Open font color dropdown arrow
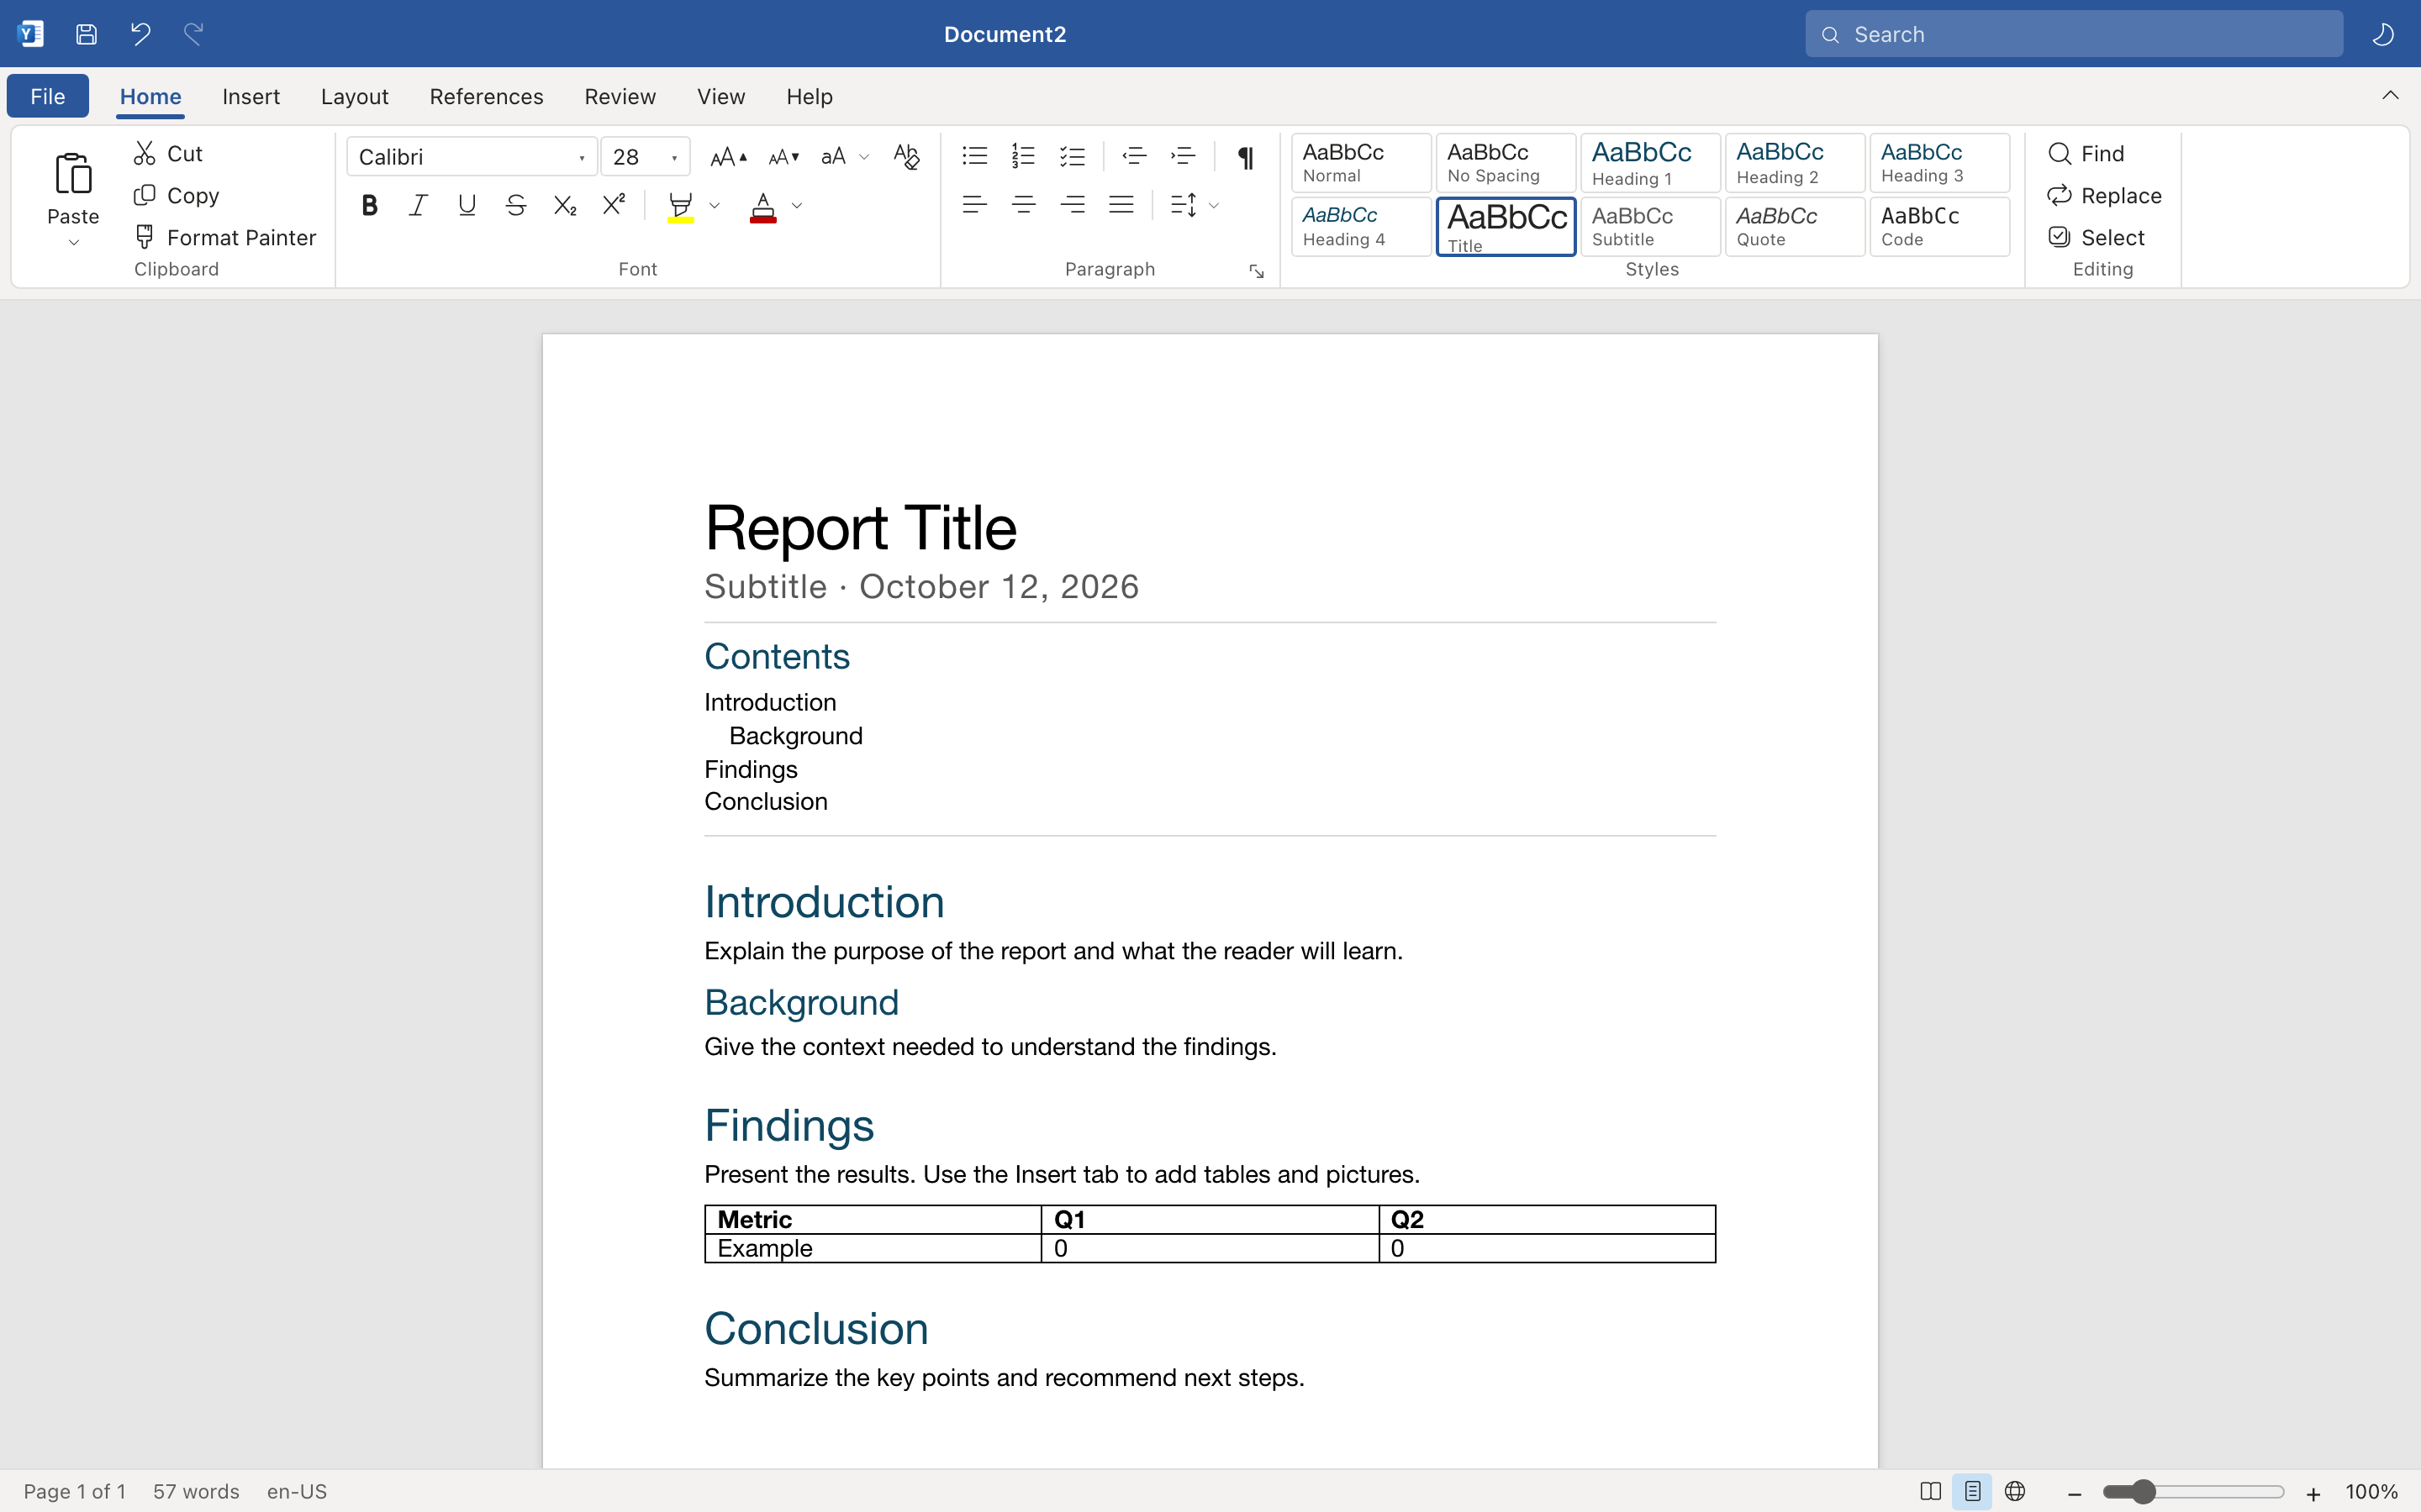The width and height of the screenshot is (2421, 1512). click(x=797, y=206)
